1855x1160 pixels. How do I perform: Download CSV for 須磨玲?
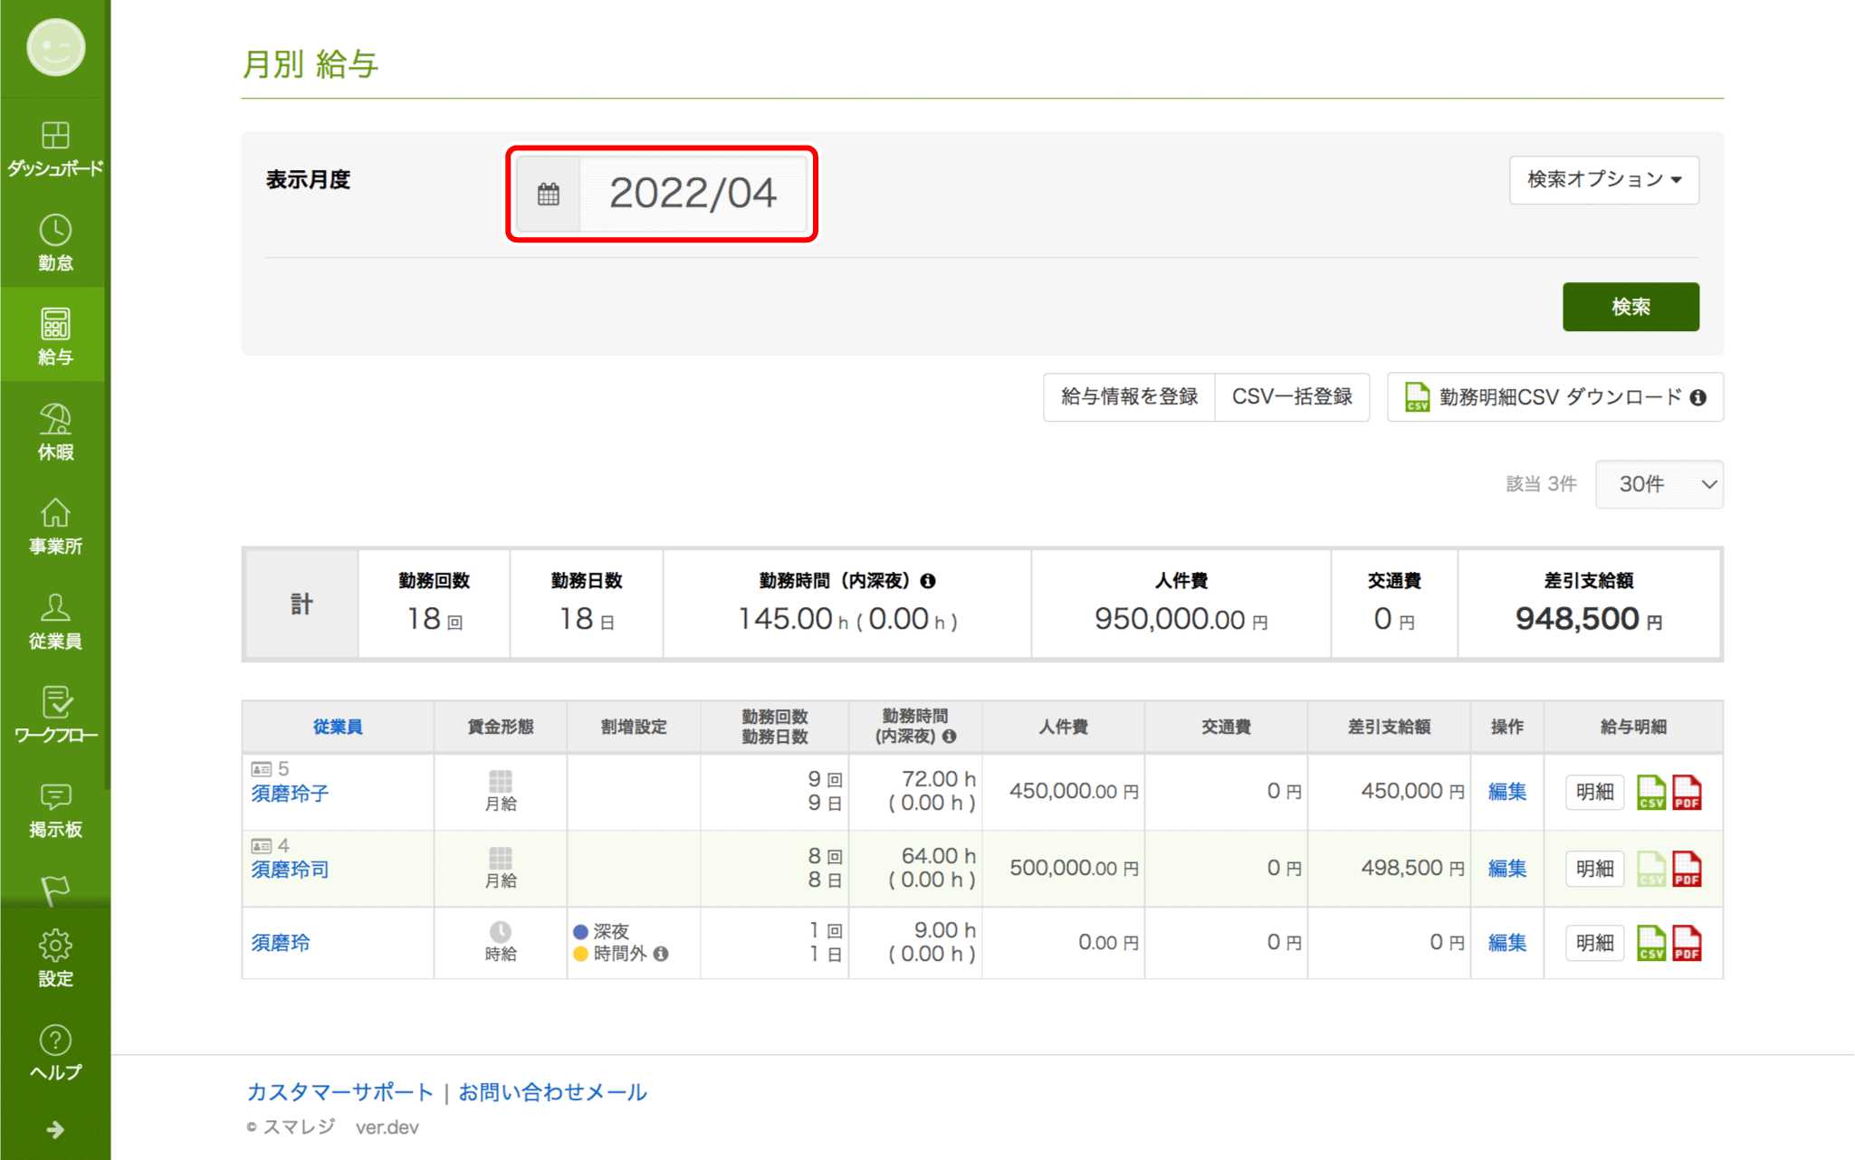click(x=1651, y=943)
